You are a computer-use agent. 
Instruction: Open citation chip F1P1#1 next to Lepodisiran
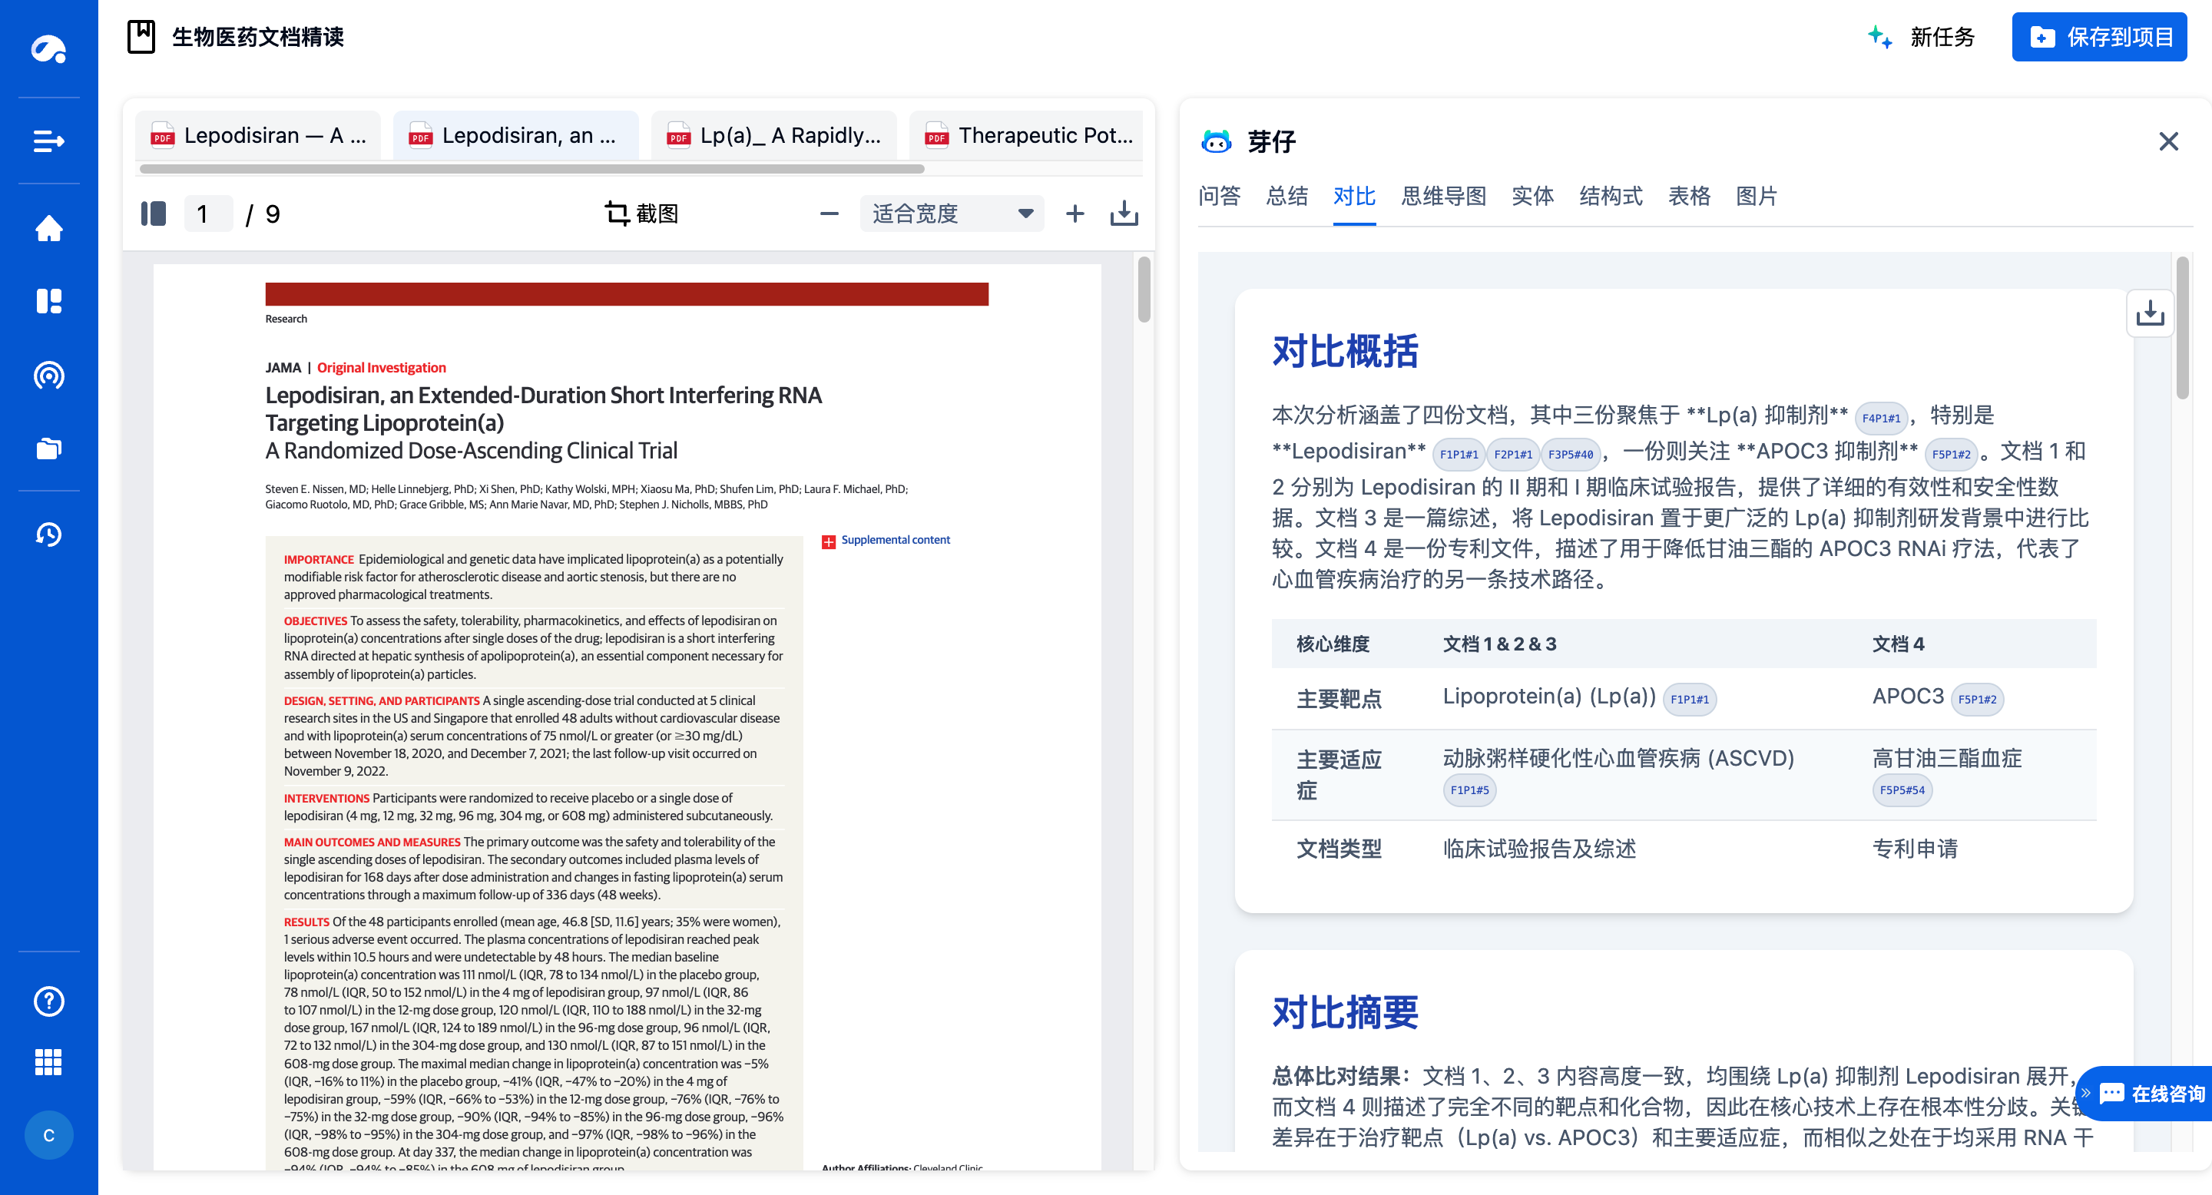click(x=1458, y=454)
